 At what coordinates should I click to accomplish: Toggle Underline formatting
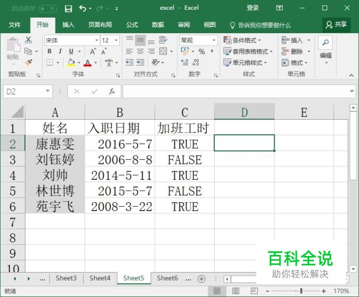coord(71,51)
